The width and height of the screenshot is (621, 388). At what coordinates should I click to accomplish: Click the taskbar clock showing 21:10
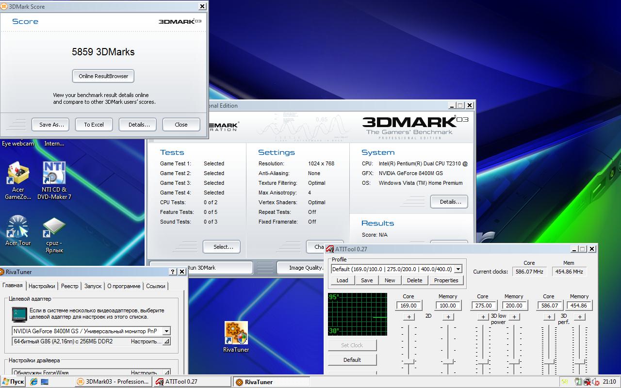[x=609, y=382]
